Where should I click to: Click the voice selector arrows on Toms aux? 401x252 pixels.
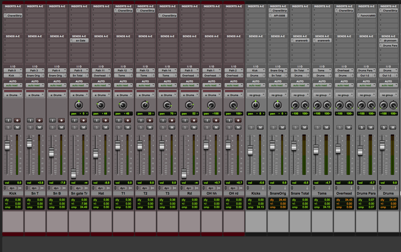click(x=314, y=188)
